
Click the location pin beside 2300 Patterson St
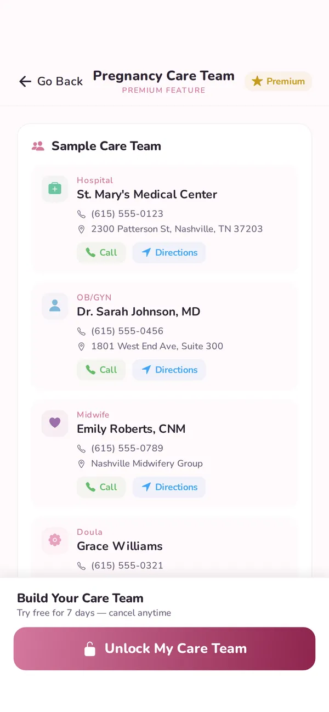pos(82,229)
